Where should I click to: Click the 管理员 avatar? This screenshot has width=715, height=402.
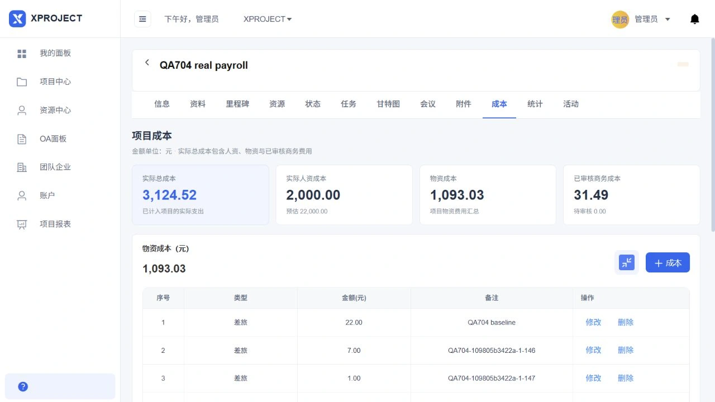tap(620, 20)
